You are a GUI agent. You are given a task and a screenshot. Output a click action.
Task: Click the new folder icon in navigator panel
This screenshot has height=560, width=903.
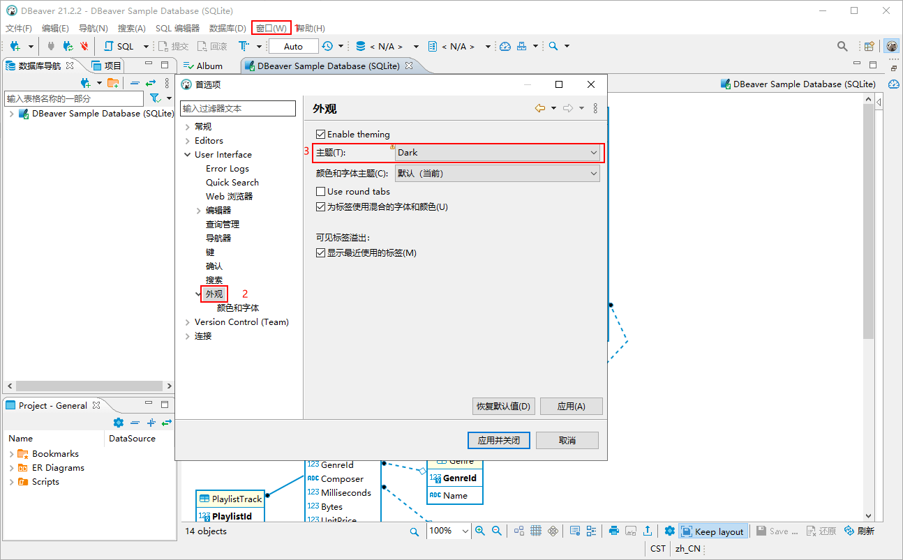point(112,83)
